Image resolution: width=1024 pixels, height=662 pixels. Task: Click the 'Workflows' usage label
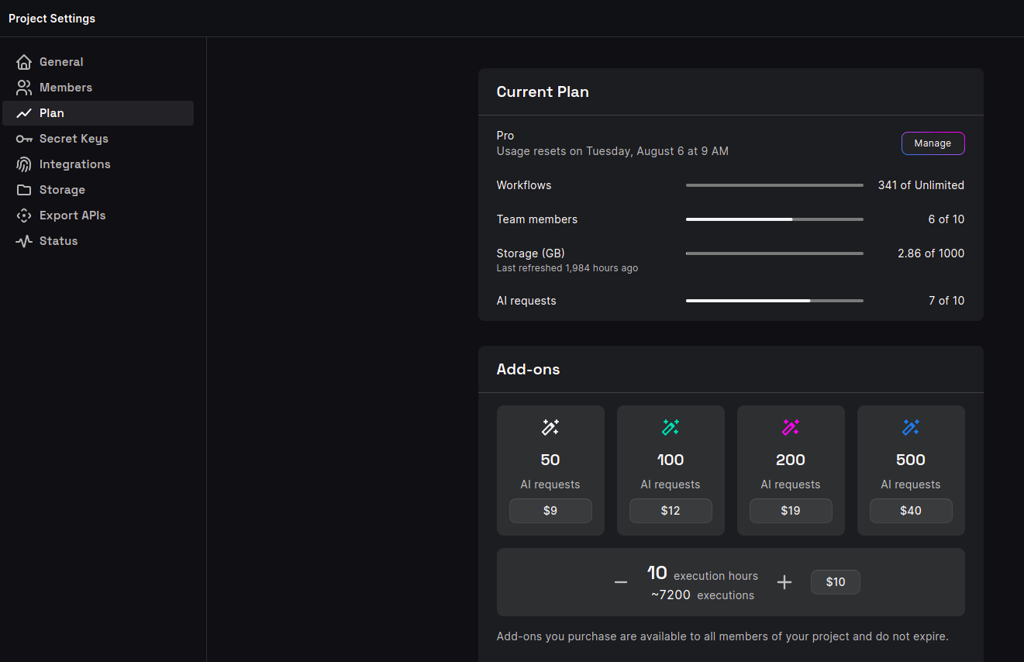[524, 185]
